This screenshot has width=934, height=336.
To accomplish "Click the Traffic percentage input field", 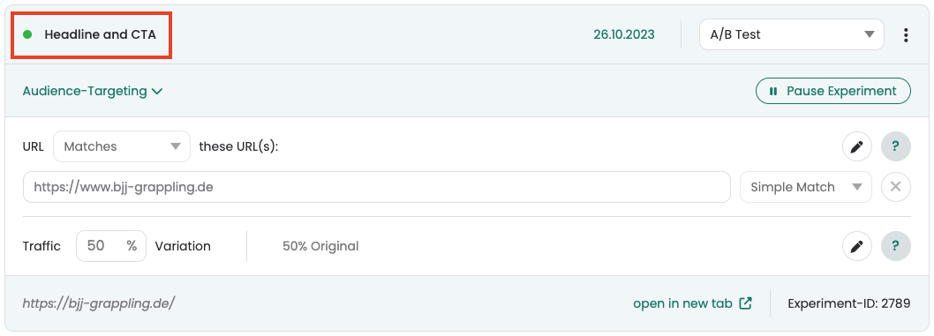I will tap(111, 246).
